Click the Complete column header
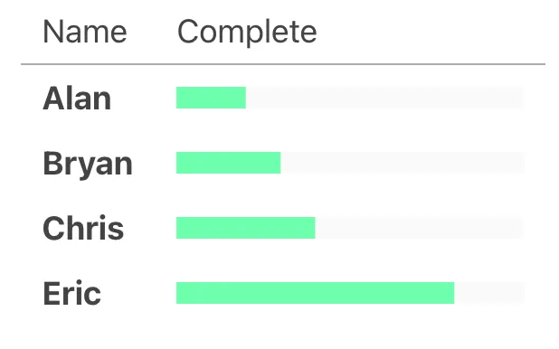Image resolution: width=559 pixels, height=349 pixels. point(247,33)
